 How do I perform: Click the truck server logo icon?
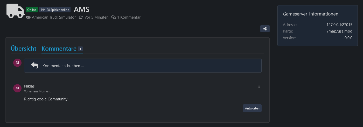pos(15,11)
